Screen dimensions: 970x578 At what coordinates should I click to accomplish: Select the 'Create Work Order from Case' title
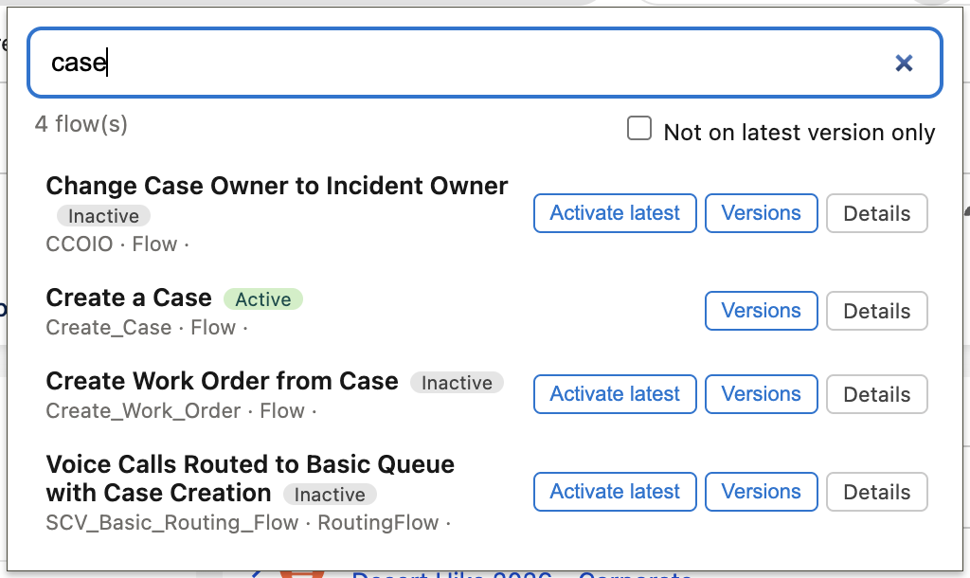222,381
